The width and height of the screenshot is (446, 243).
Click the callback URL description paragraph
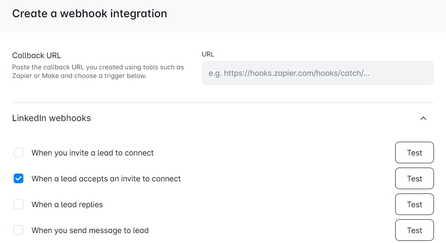[98, 72]
